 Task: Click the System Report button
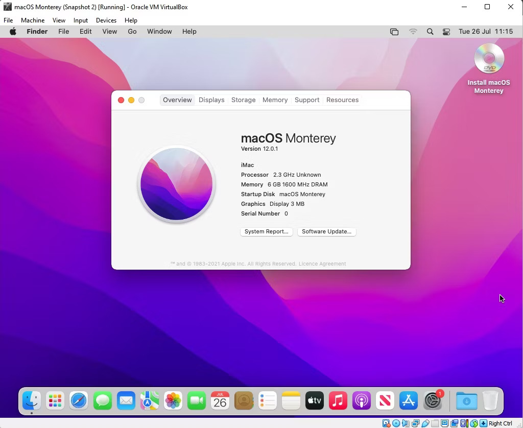tap(266, 231)
